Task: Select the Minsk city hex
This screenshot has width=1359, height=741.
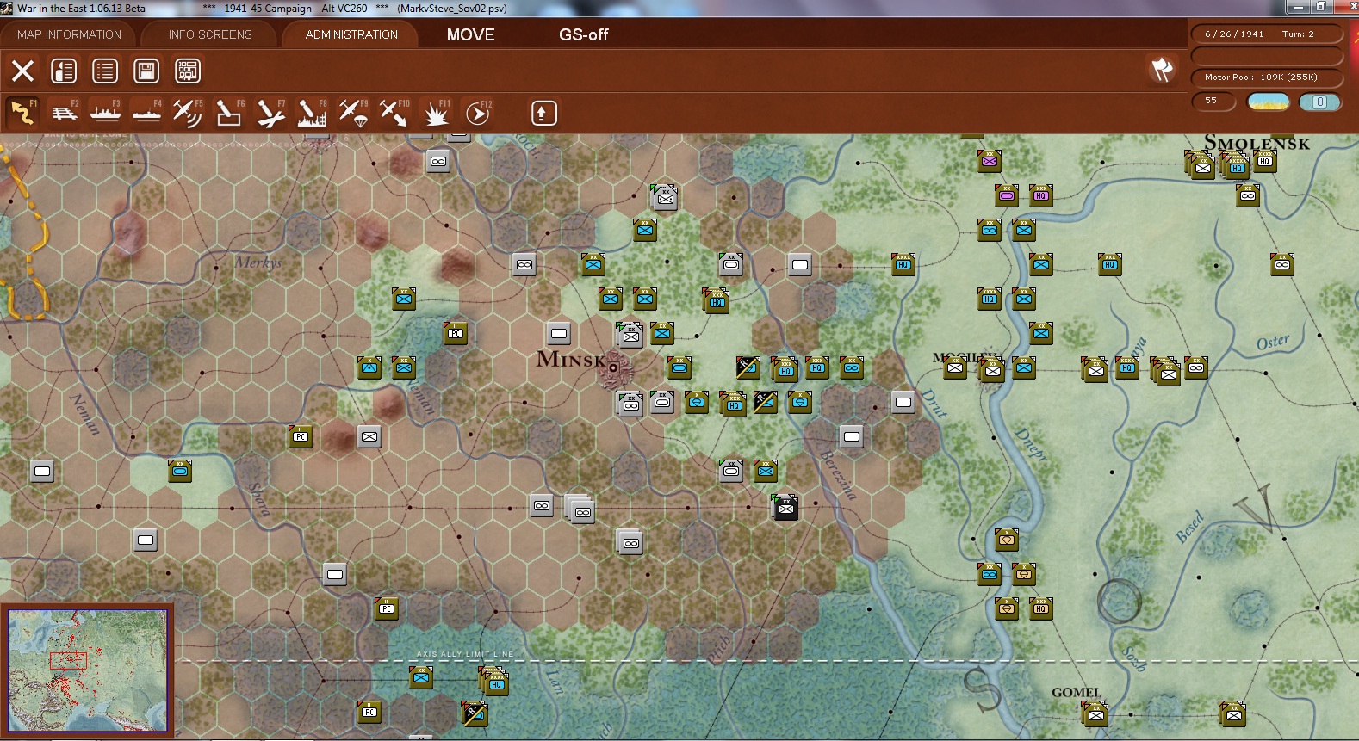Action: (x=613, y=367)
